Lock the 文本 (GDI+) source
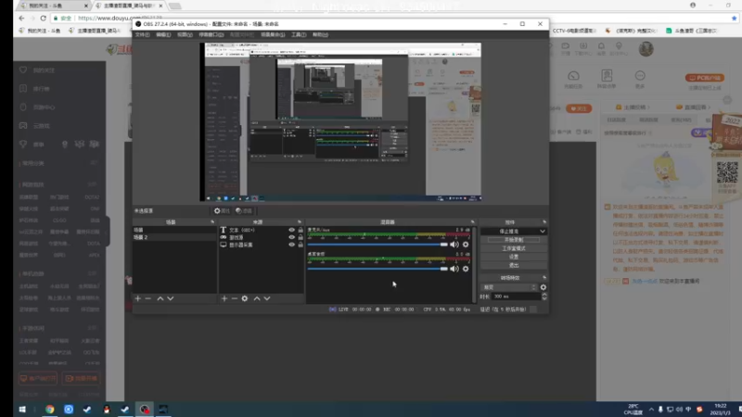742x417 pixels. (x=301, y=230)
